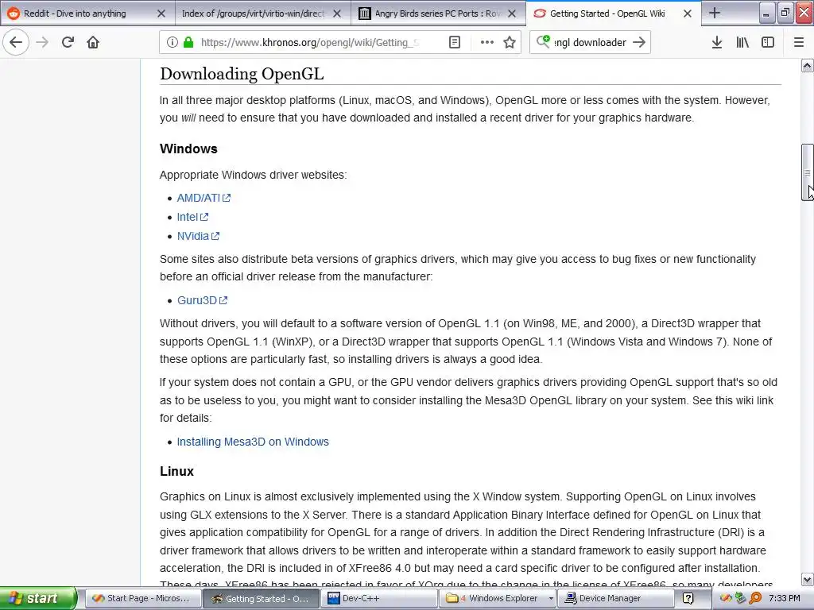
Task: Open the Library menu
Action: [x=742, y=42]
